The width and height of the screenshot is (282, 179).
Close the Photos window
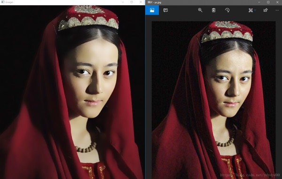coord(277,2)
